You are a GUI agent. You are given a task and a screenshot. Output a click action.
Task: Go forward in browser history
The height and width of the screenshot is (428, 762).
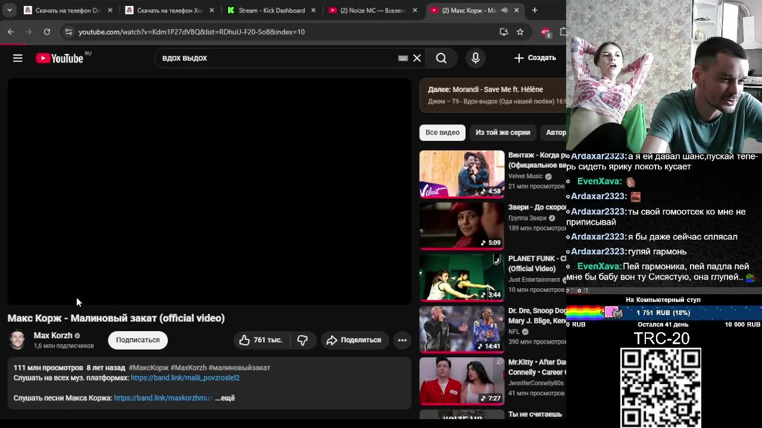(29, 32)
